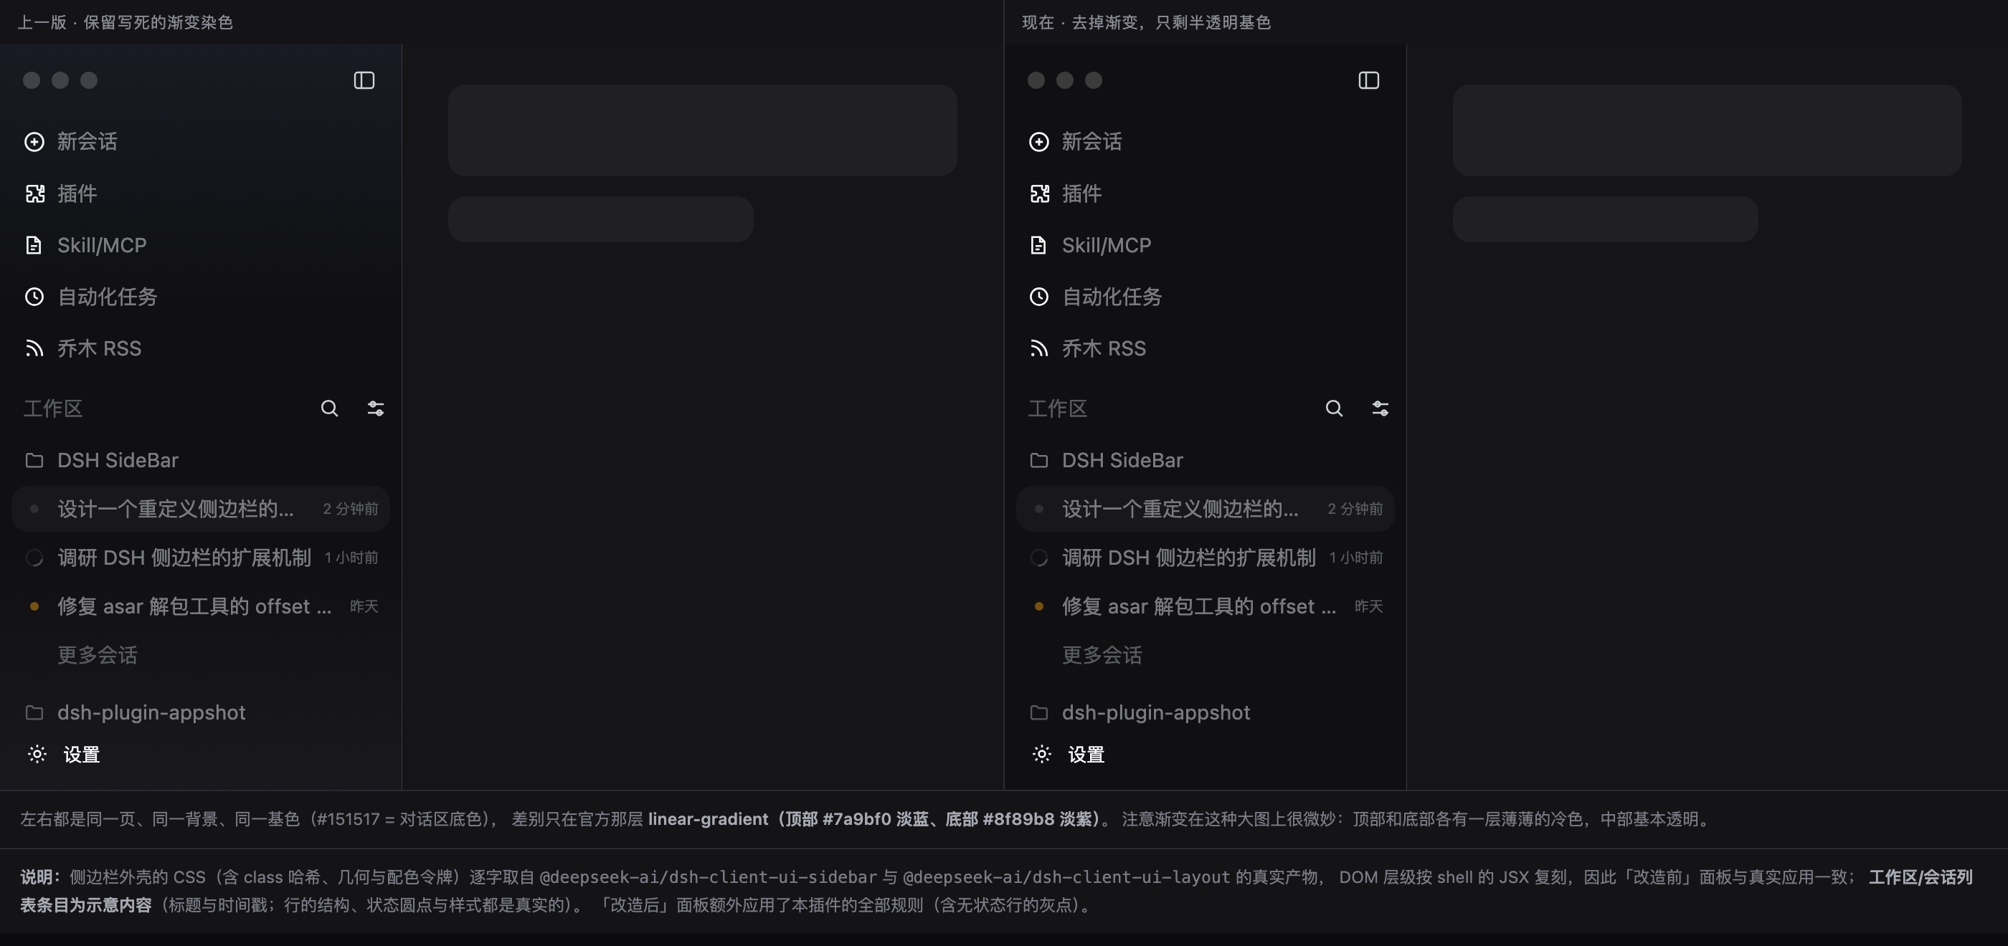This screenshot has height=946, width=2008.
Task: Click 2 分钟前 timestamp in left panel
Action: [351, 509]
